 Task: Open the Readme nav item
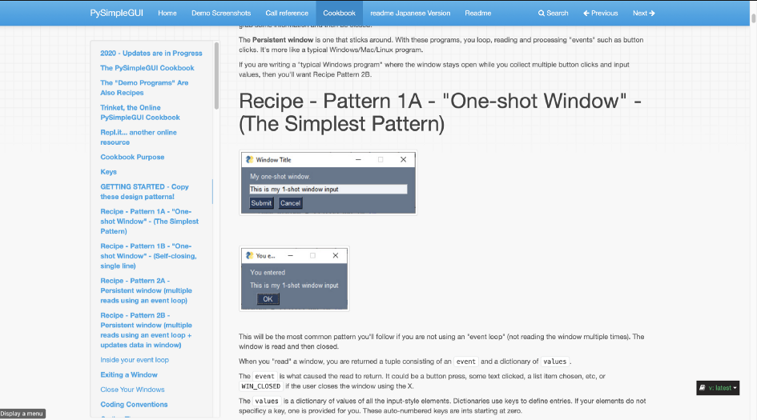(478, 13)
